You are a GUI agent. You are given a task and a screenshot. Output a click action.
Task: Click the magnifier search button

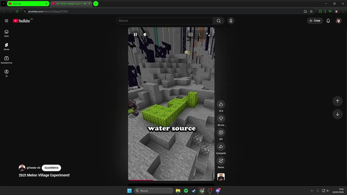point(219,21)
